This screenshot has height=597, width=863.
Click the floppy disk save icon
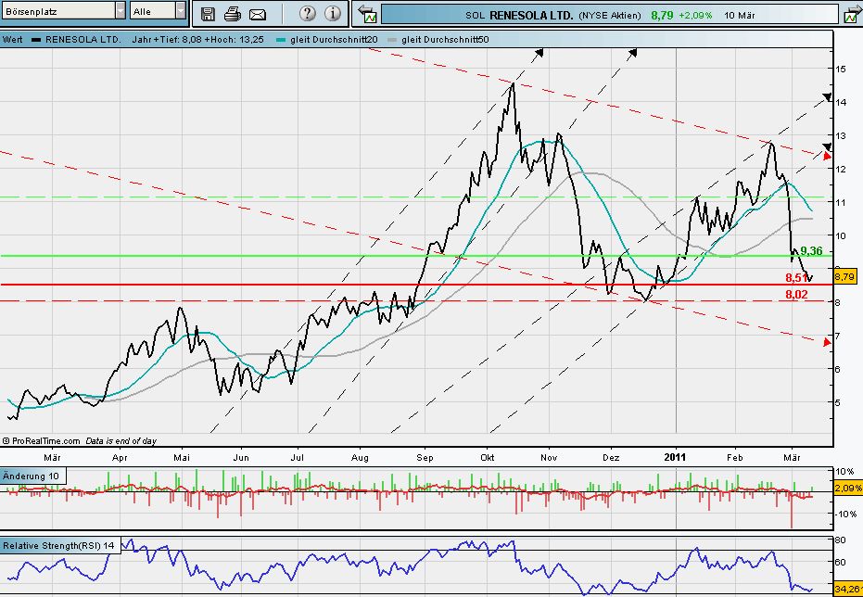click(208, 14)
